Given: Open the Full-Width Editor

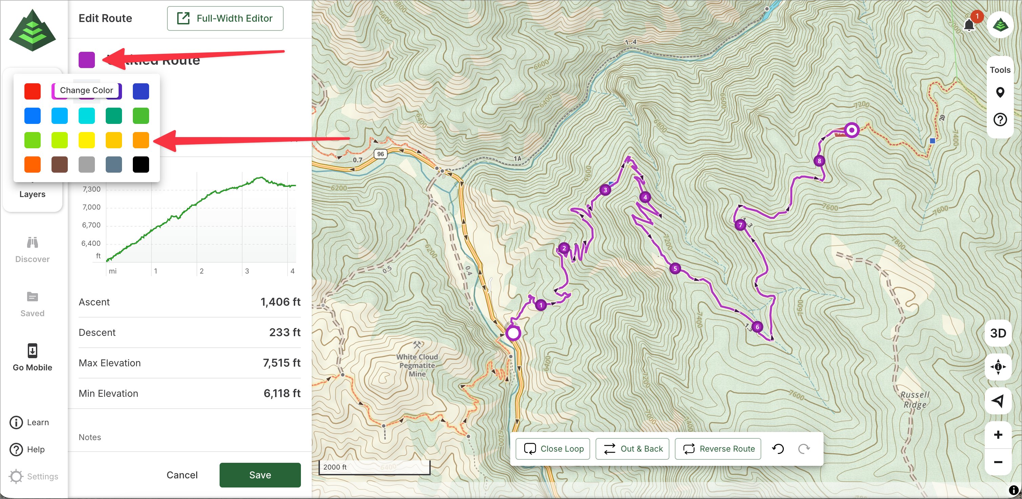Looking at the screenshot, I should [x=225, y=18].
